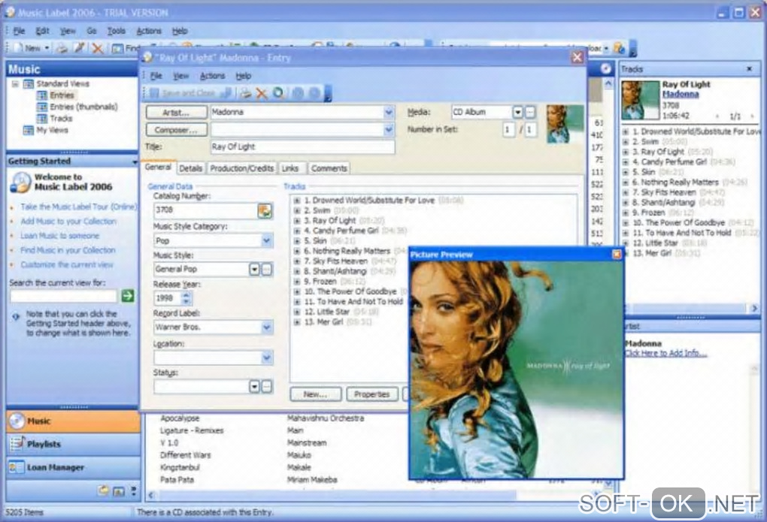The height and width of the screenshot is (522, 767).
Task: Expand track 9. Frozen in Entry window
Action: tap(296, 282)
